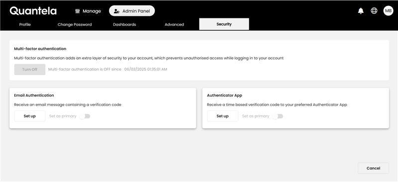Open the MB user avatar menu
Viewport: 398px width, 182px height.
388,11
